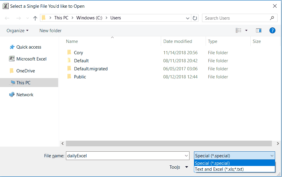Toggle the preview pane display
Screen dimensions: 282x177
point(258,30)
